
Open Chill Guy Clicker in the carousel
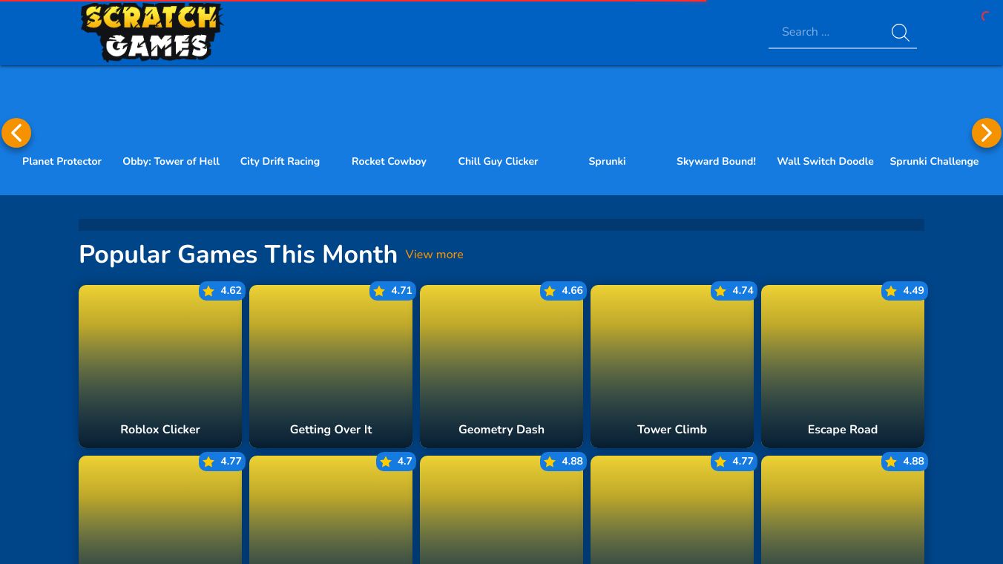tap(498, 161)
